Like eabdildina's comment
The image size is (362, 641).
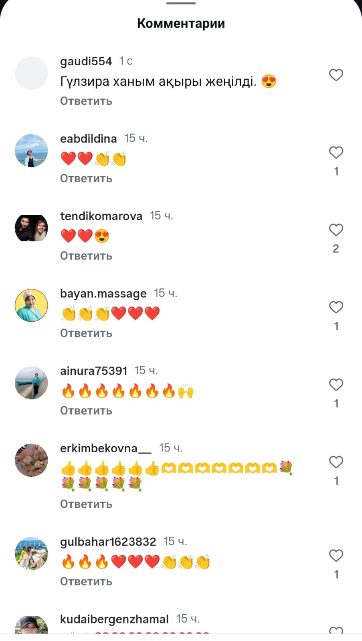336,153
